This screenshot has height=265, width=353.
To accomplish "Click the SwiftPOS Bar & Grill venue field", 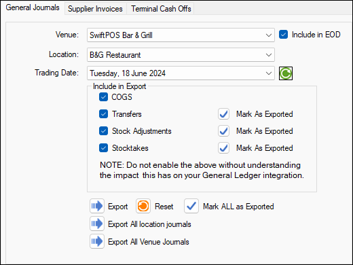I will (181, 35).
